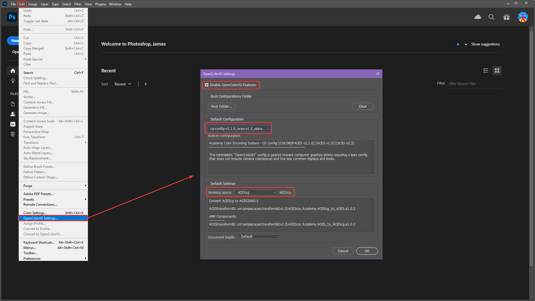Click the Cancel button
The image size is (535, 301).
pyautogui.click(x=343, y=251)
